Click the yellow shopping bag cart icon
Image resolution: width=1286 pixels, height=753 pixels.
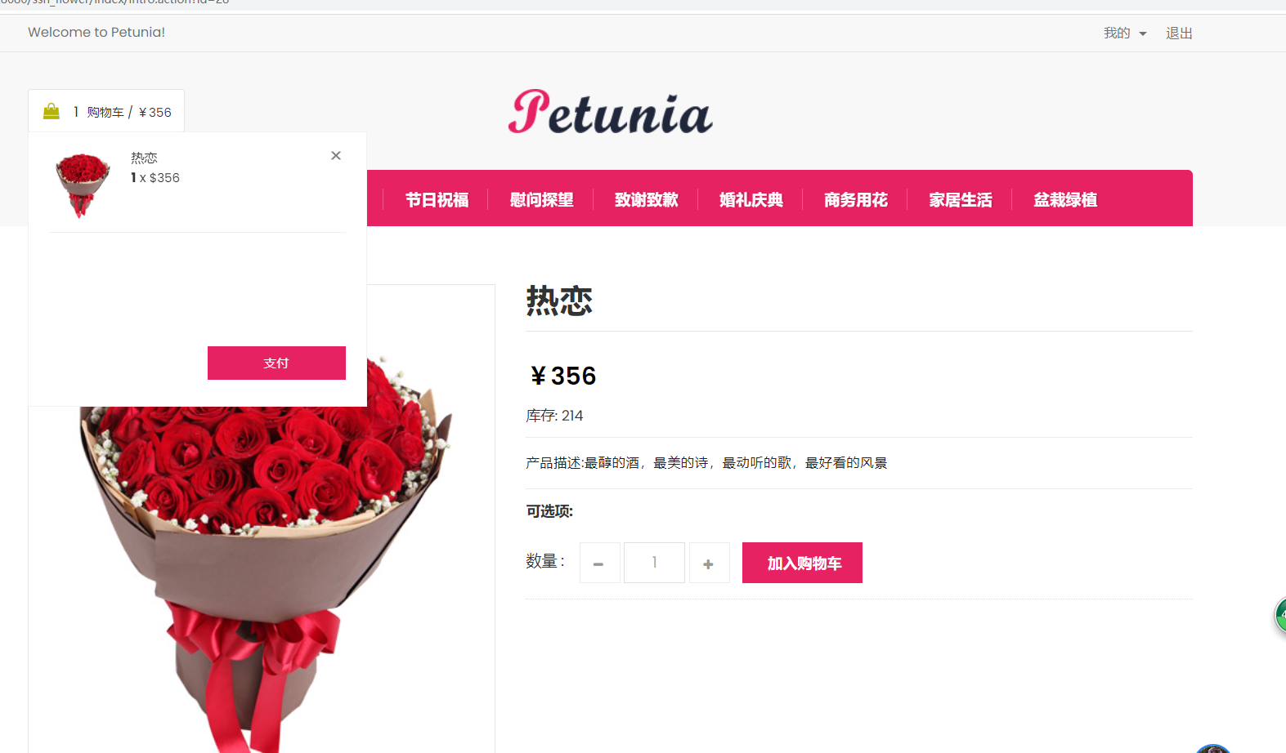(52, 111)
